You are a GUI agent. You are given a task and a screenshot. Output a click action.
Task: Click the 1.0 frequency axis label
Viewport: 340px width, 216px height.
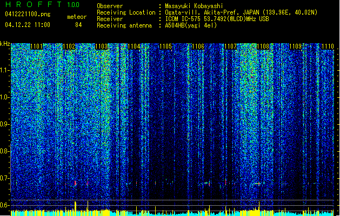pos(5,98)
